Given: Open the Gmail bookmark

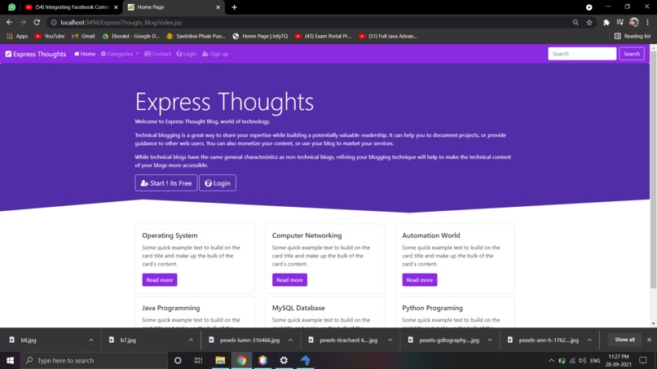Looking at the screenshot, I should (83, 36).
